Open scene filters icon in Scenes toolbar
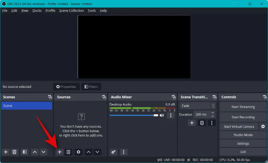This screenshot has width=268, height=163. pos(24,152)
